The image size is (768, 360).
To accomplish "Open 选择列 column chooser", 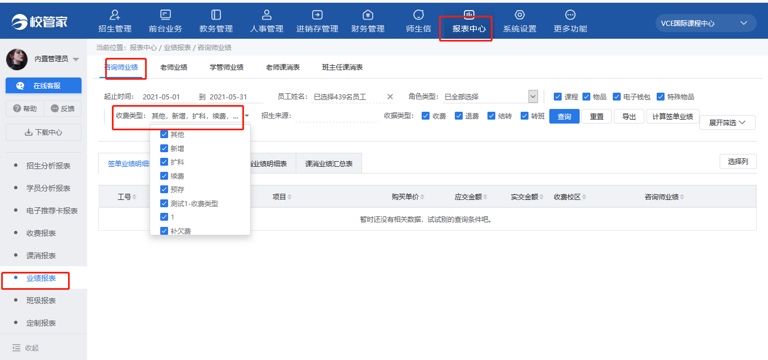I will [x=738, y=161].
